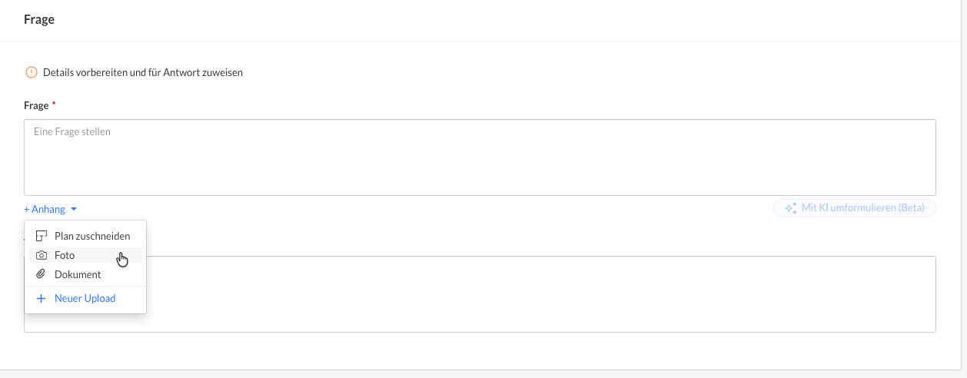967x378 pixels.
Task: Click the Mit KI umformulieren (Beta) button
Action: (x=855, y=207)
